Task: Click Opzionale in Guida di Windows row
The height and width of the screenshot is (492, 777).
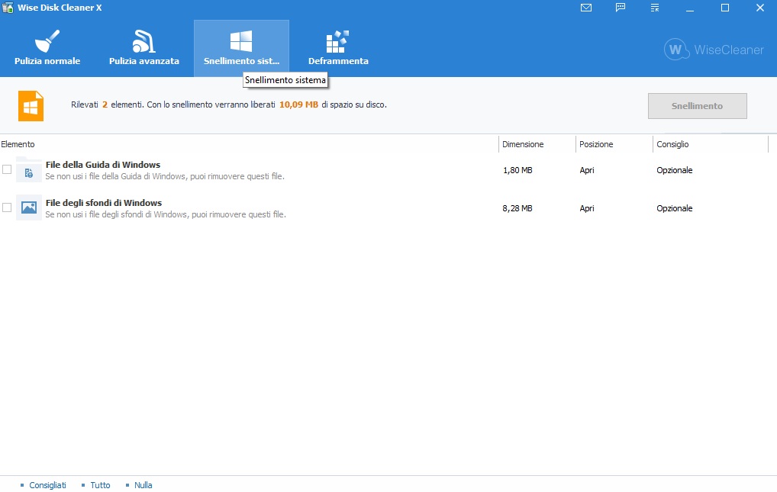Action: 675,170
